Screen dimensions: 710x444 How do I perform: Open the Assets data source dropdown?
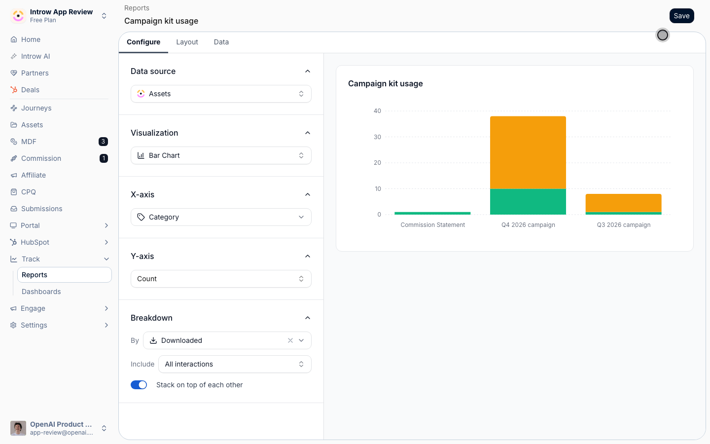[221, 94]
